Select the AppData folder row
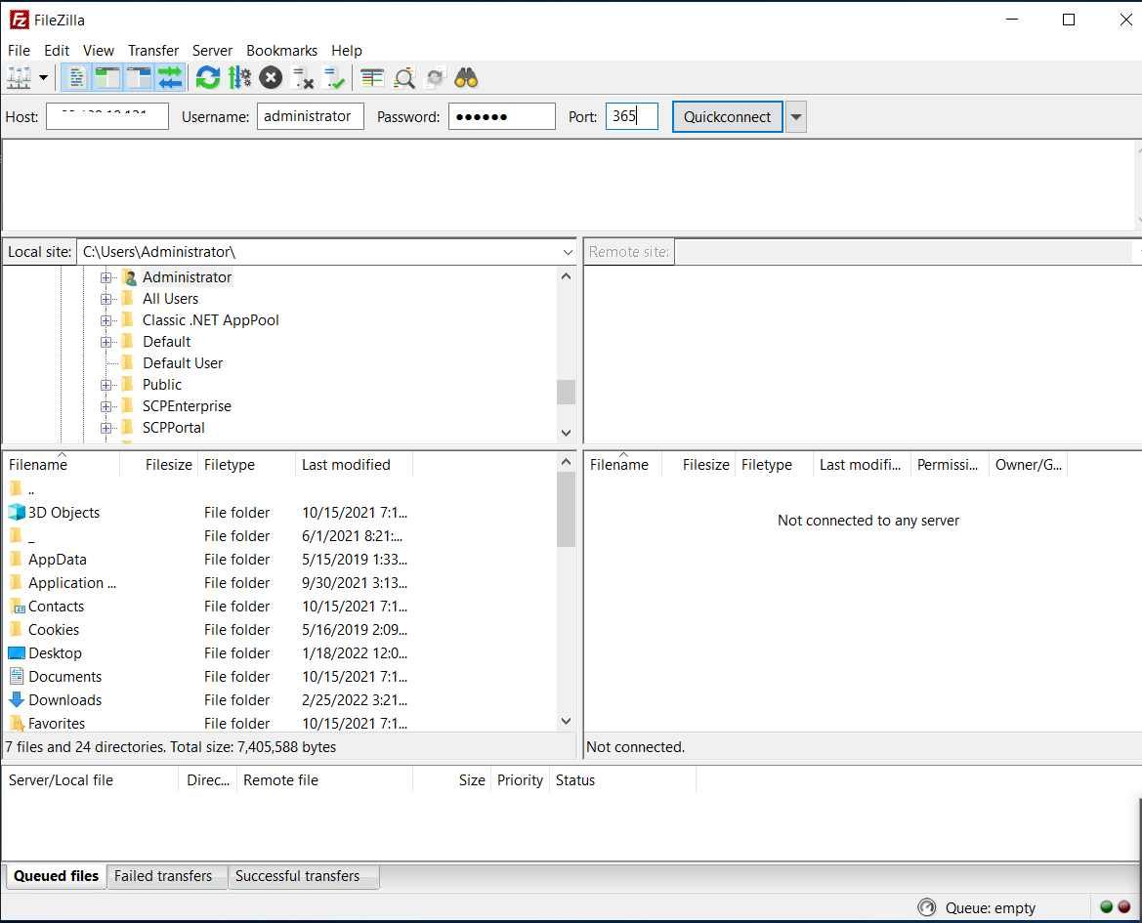 [x=207, y=559]
